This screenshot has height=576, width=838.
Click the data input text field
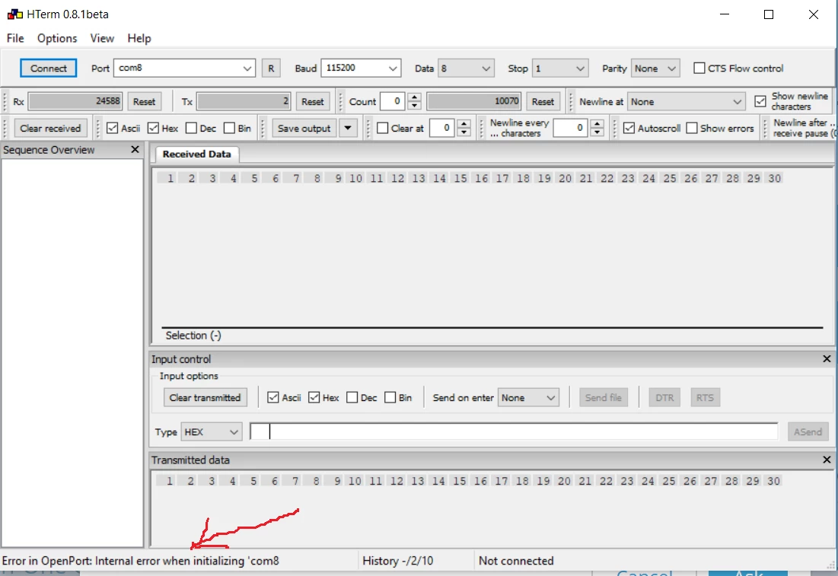[x=514, y=431]
